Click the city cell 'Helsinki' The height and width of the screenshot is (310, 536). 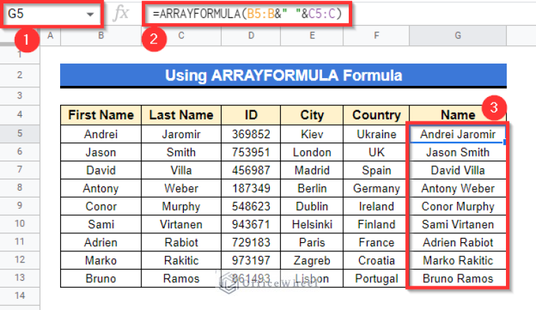coord(312,225)
